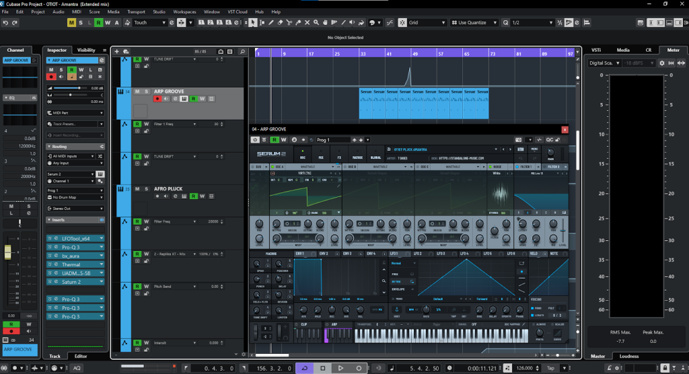The height and width of the screenshot is (374, 689).
Task: Toggle Record Enable on ARP GROOVE track
Action: (x=157, y=99)
